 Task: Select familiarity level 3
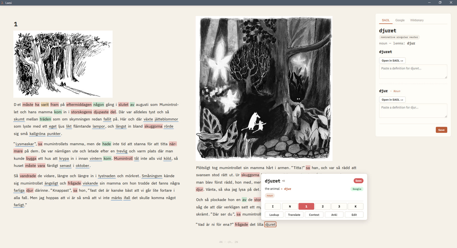(x=339, y=207)
